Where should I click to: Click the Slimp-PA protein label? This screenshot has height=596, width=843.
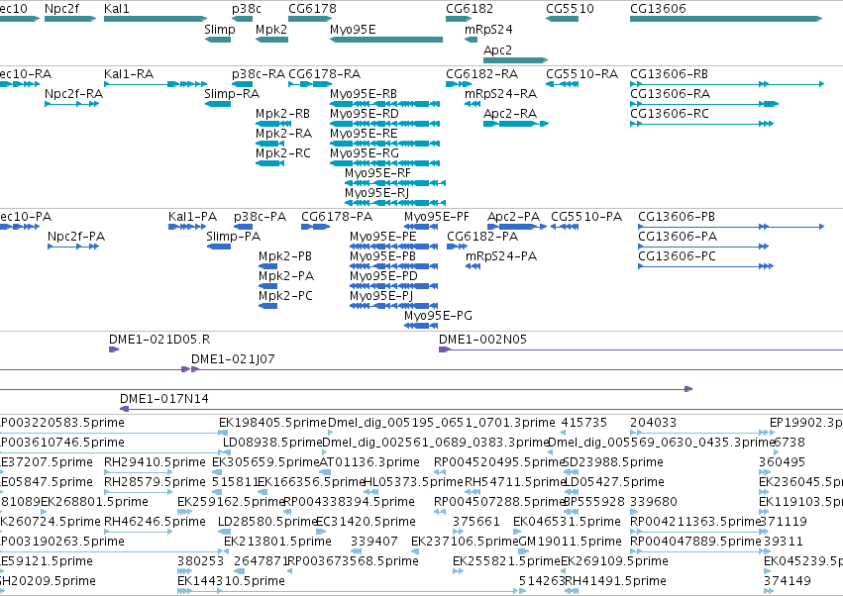234,237
